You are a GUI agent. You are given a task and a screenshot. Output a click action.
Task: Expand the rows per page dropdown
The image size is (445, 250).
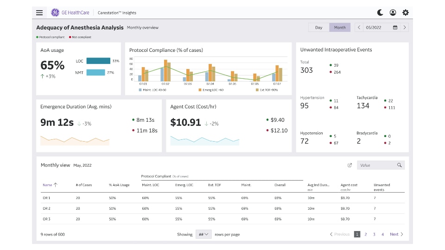pyautogui.click(x=203, y=234)
